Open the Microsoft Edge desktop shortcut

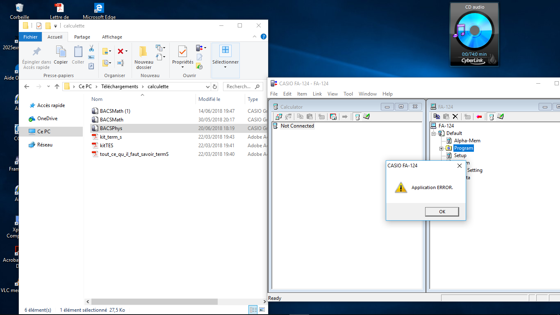click(x=99, y=11)
